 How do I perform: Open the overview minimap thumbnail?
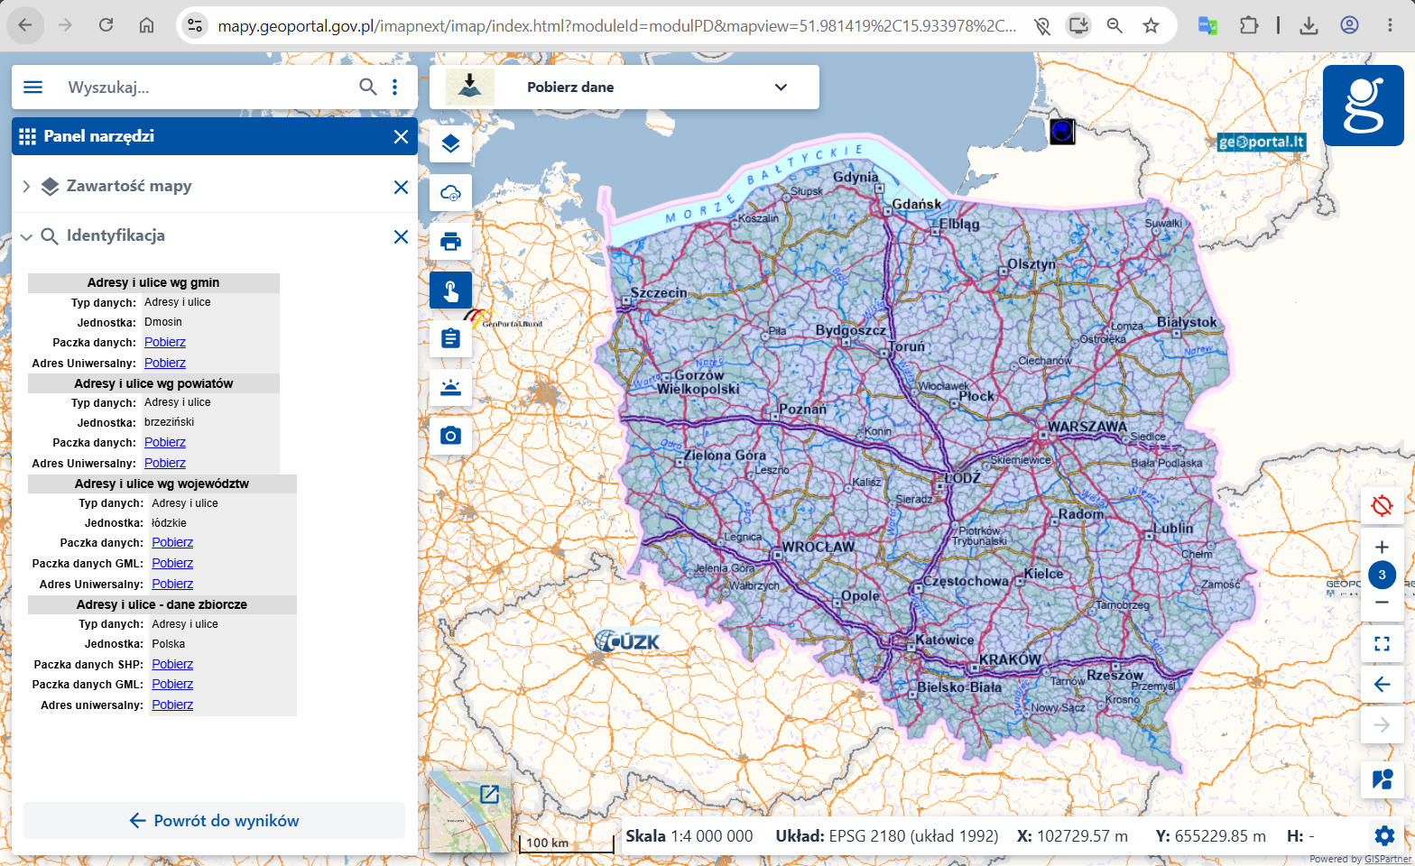click(469, 812)
